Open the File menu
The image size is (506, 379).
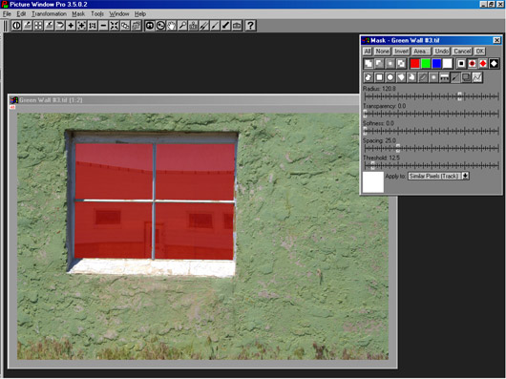pos(7,14)
